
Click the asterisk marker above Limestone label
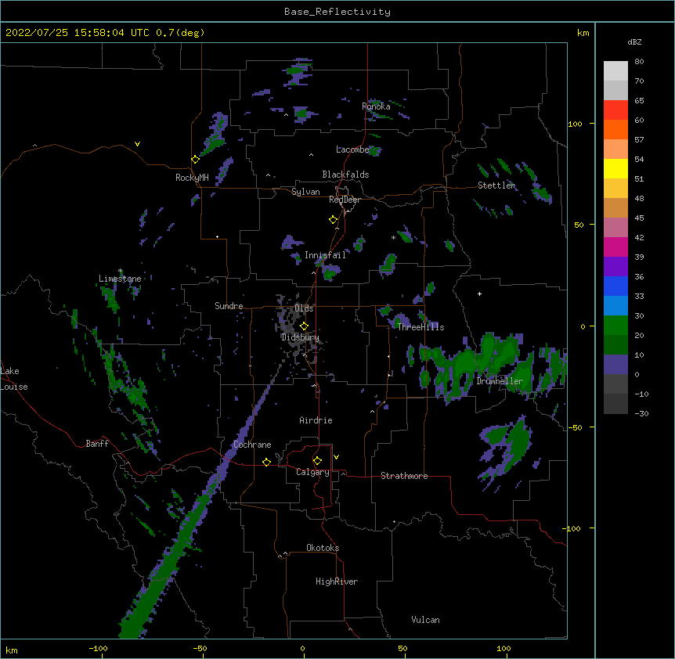[121, 271]
